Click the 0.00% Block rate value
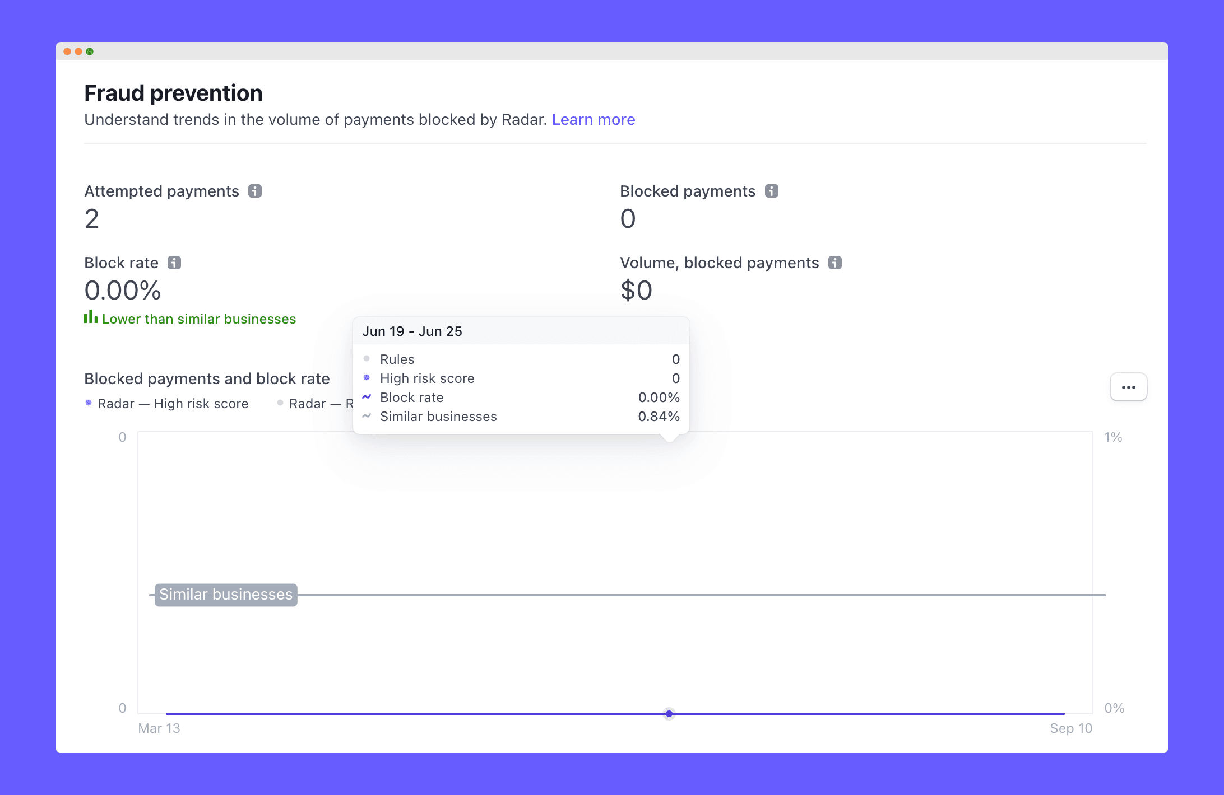The image size is (1224, 795). click(122, 289)
